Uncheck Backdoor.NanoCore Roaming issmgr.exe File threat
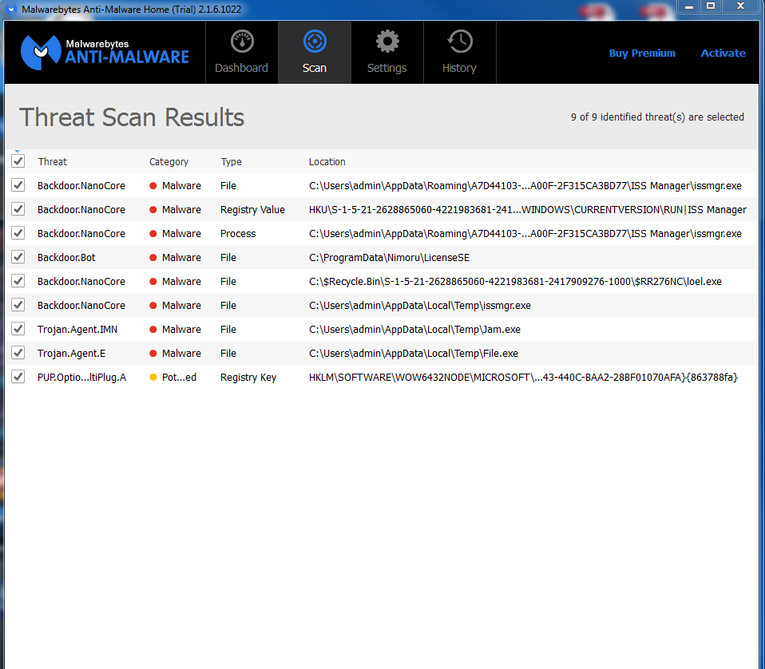765x669 pixels. click(x=18, y=185)
